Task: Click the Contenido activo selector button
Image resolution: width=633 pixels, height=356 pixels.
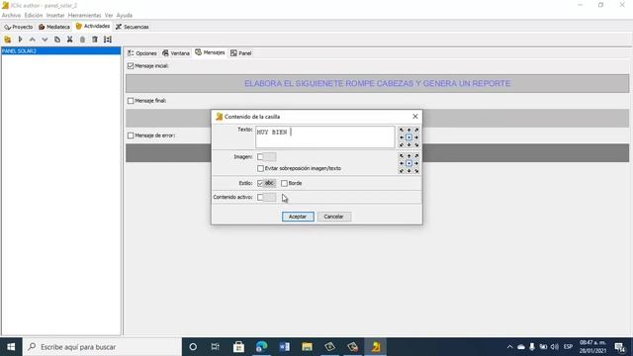Action: click(270, 198)
